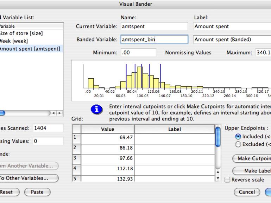Screen dimensions: 271x203
Task: Click value cell 132.93
Action: click(x=108, y=179)
